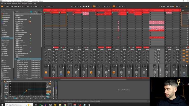Arm the transport Record button

click(89, 6)
